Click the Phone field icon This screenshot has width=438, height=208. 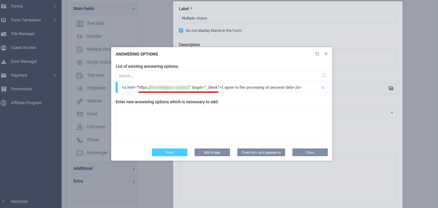[79, 140]
